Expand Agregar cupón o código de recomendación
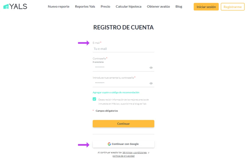Image resolution: width=248 pixels, height=161 pixels. [116, 93]
